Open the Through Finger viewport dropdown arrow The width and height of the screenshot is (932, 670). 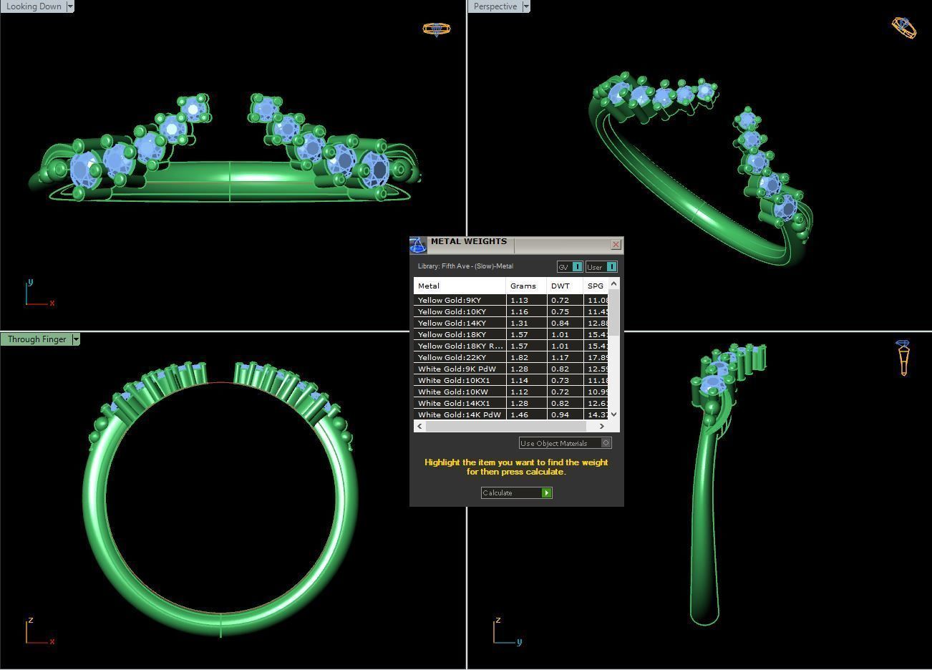(76, 339)
